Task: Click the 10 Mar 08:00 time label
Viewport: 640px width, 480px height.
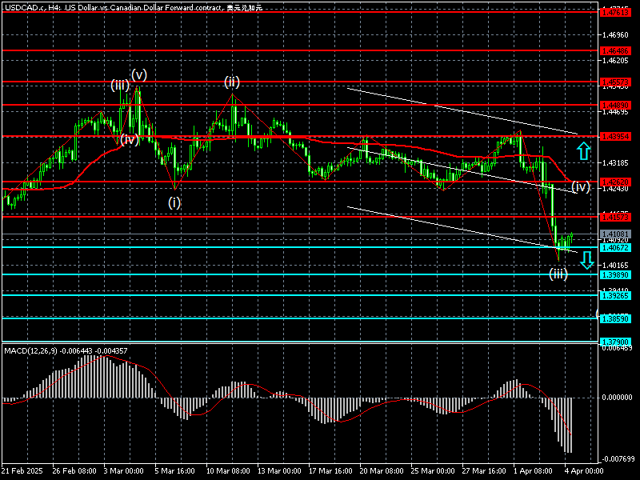Action: pyautogui.click(x=228, y=471)
